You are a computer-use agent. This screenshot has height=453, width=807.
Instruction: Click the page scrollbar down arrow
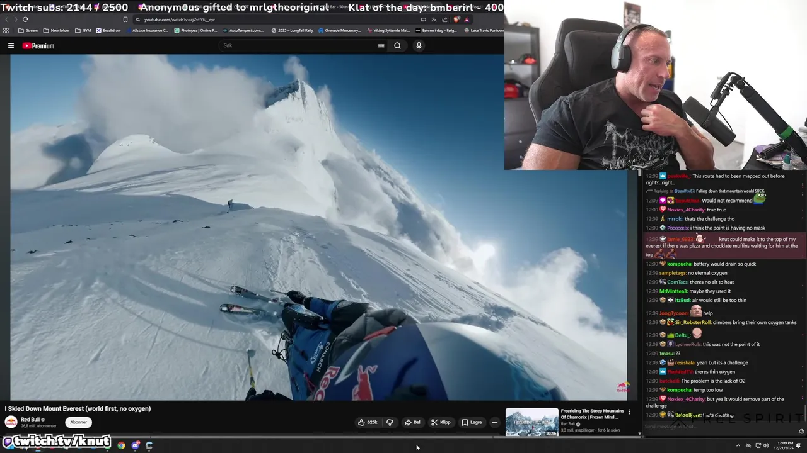click(641, 433)
